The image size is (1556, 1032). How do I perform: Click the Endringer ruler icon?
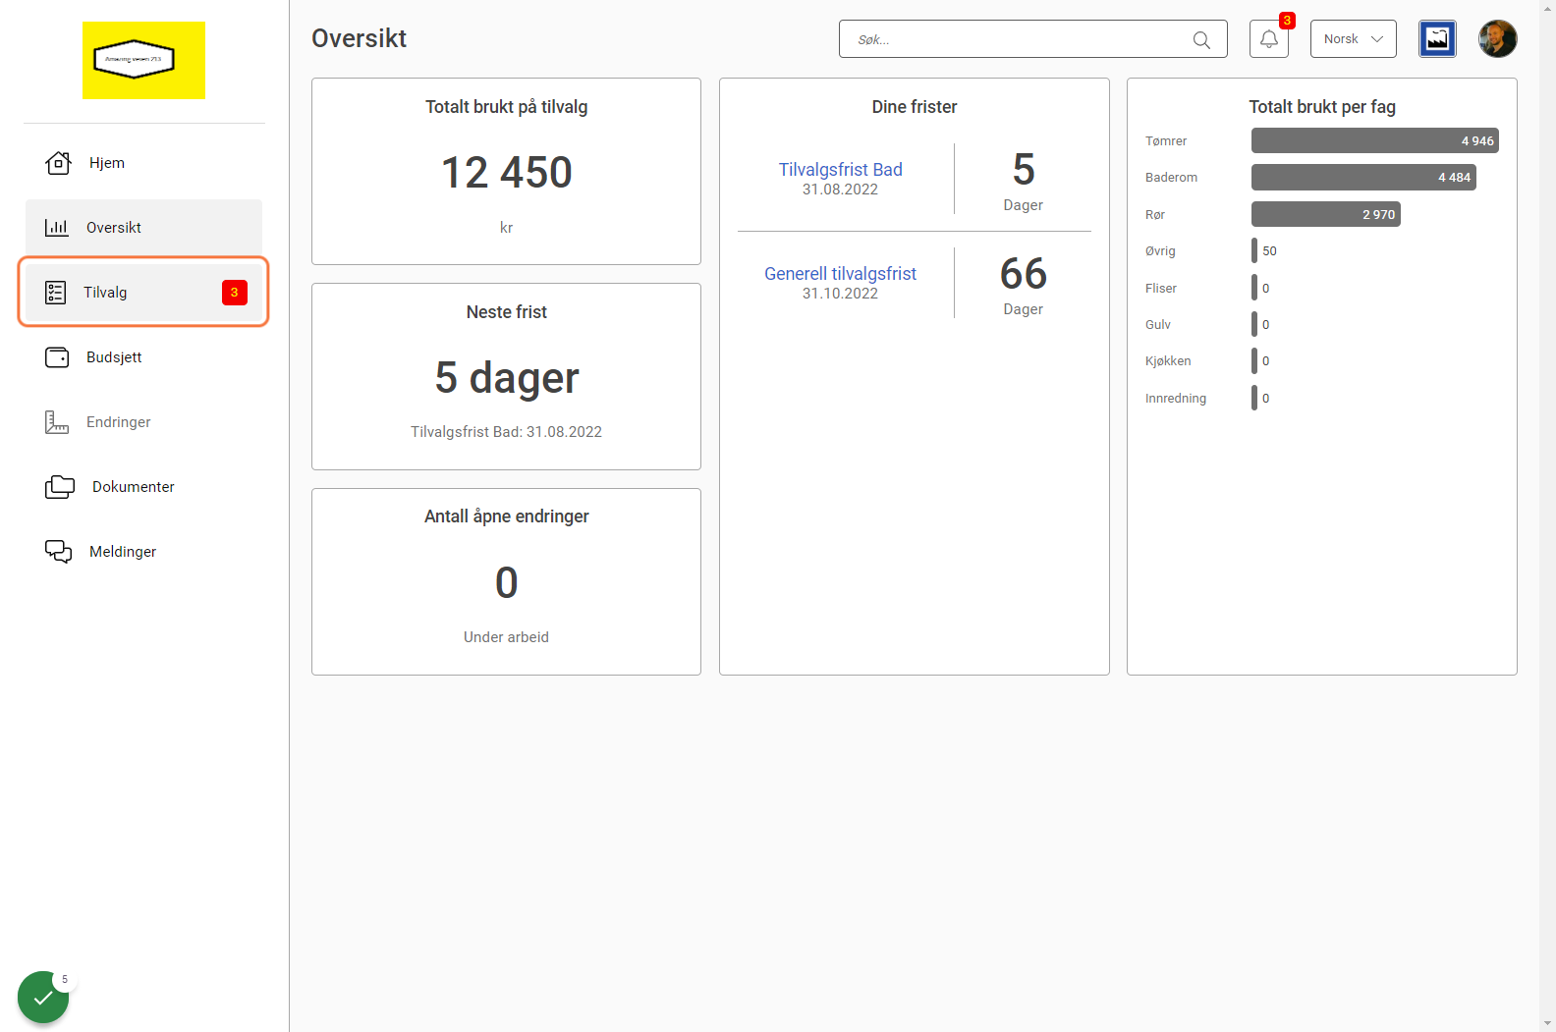point(57,422)
